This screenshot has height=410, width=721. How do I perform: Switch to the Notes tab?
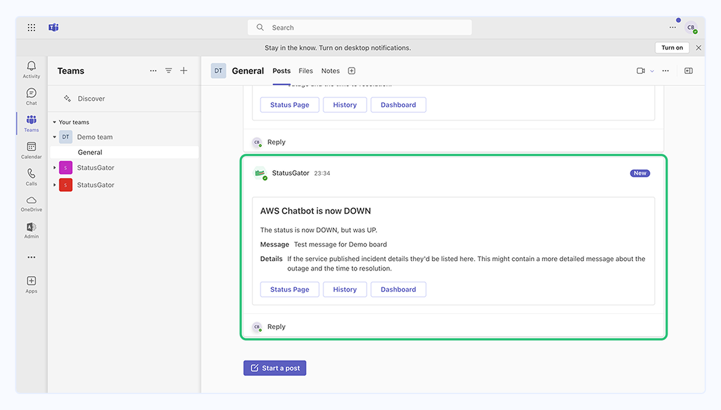[x=331, y=71]
